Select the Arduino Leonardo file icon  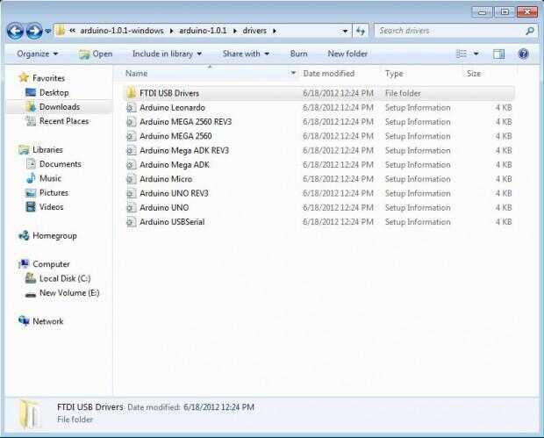coord(131,108)
